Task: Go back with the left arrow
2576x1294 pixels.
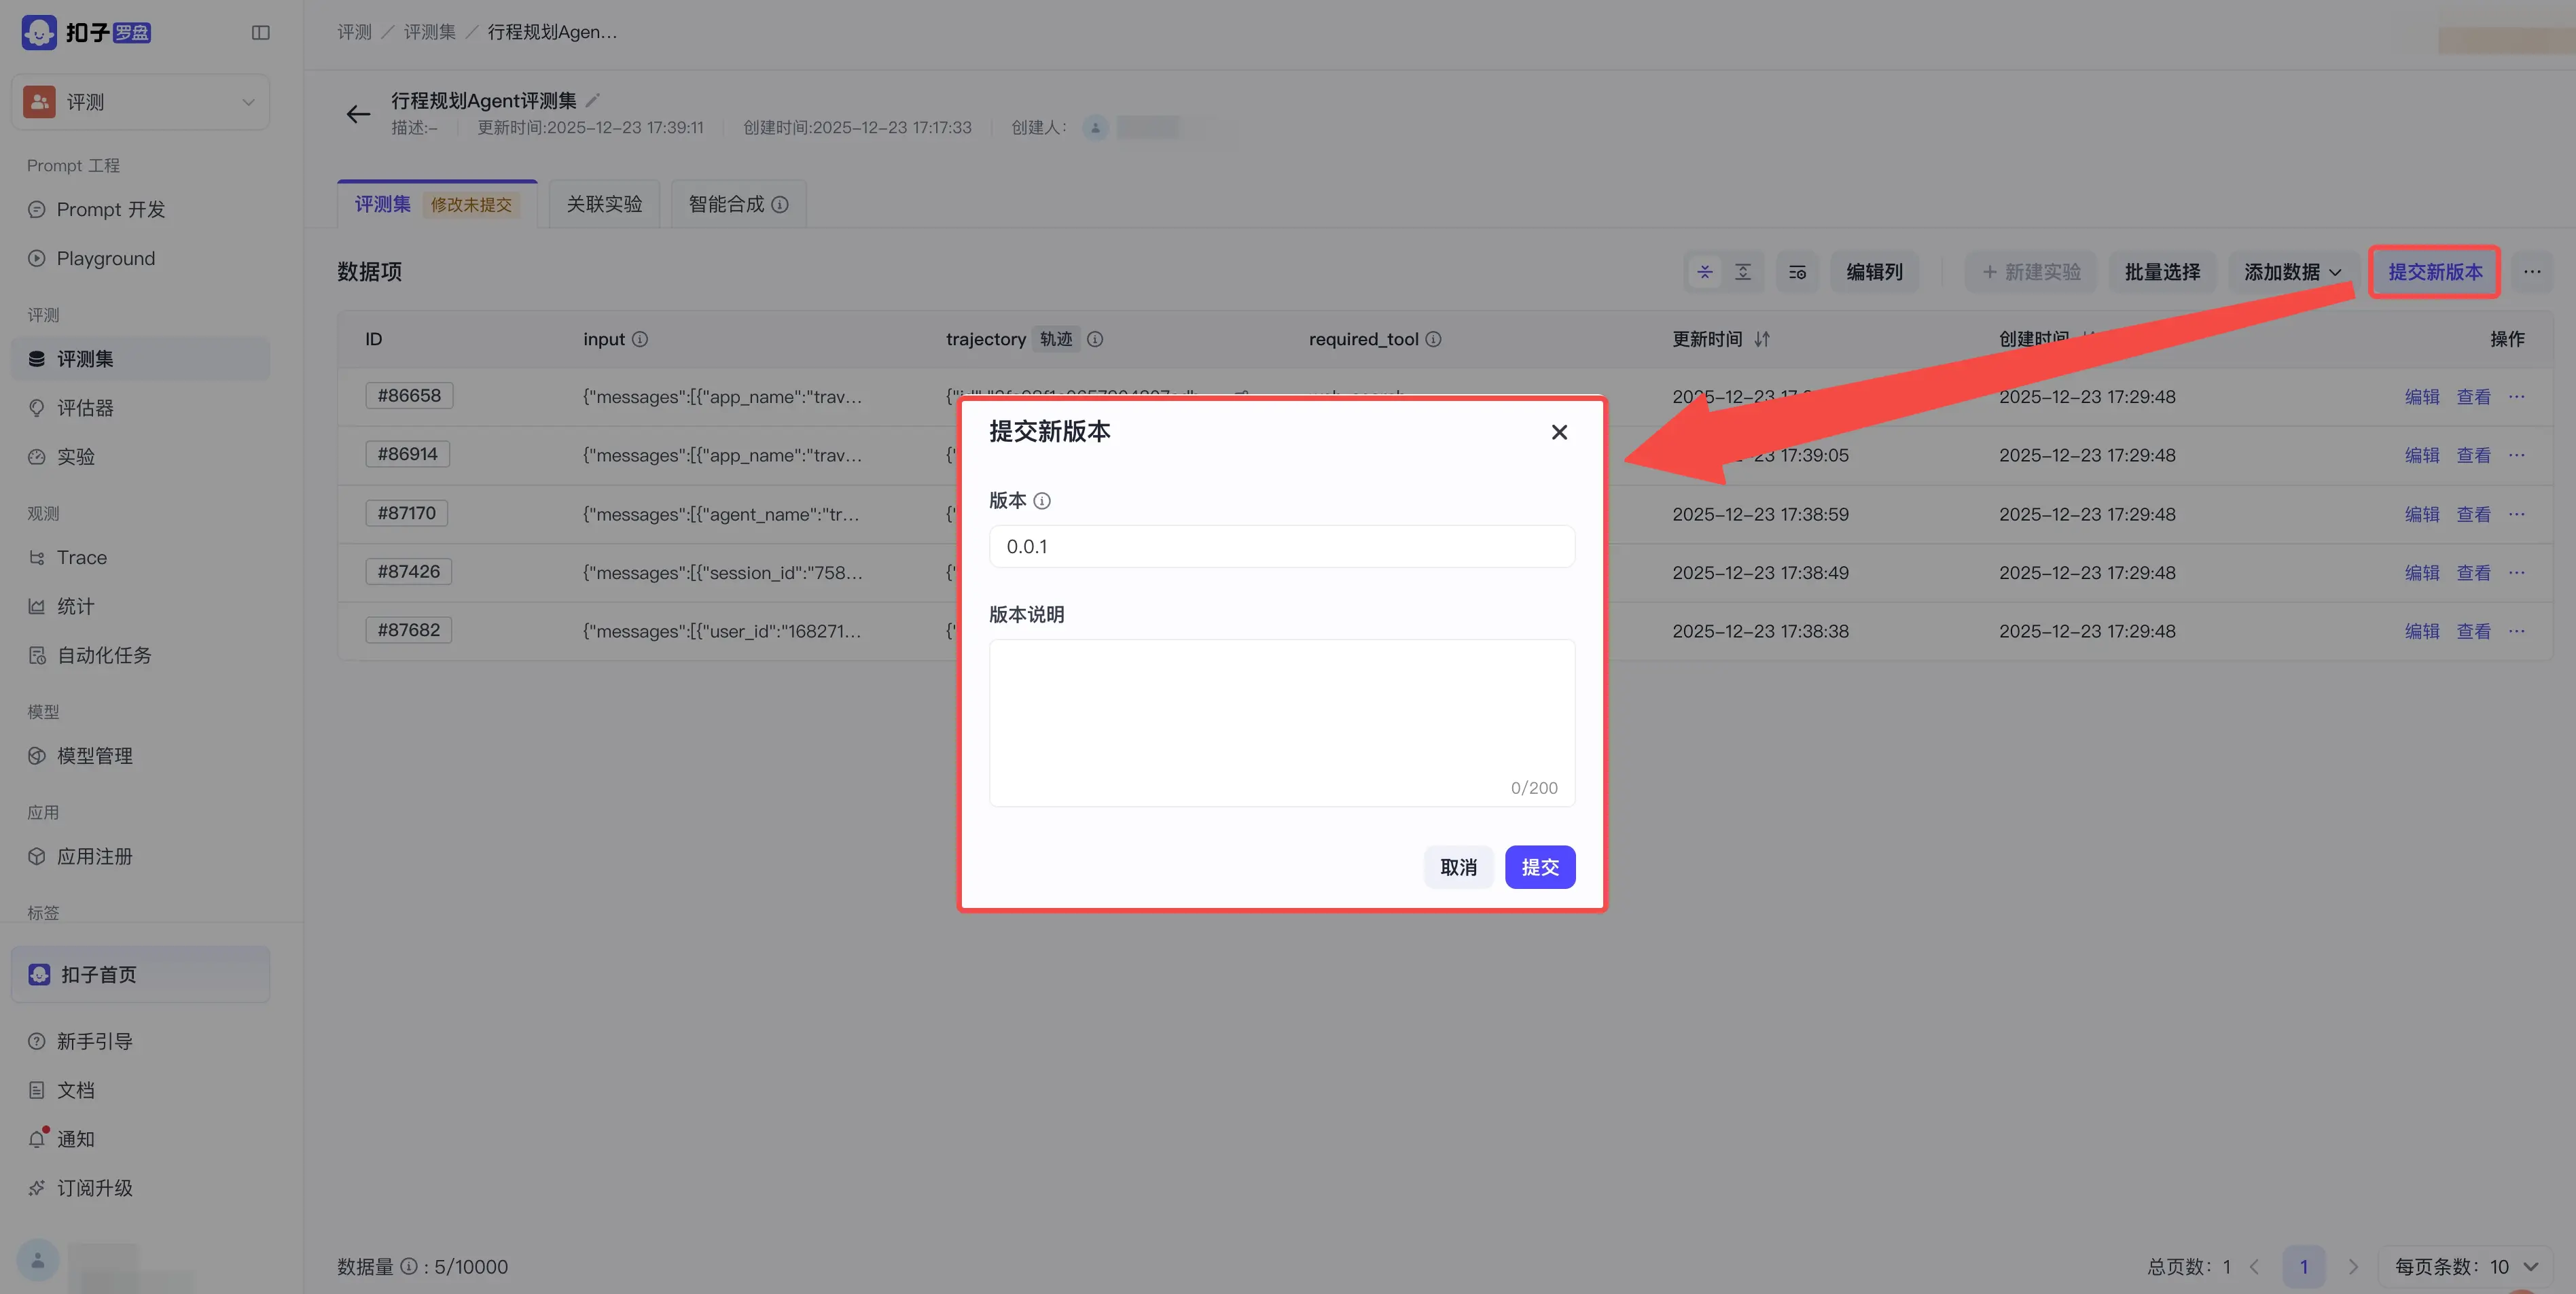Action: [358, 114]
